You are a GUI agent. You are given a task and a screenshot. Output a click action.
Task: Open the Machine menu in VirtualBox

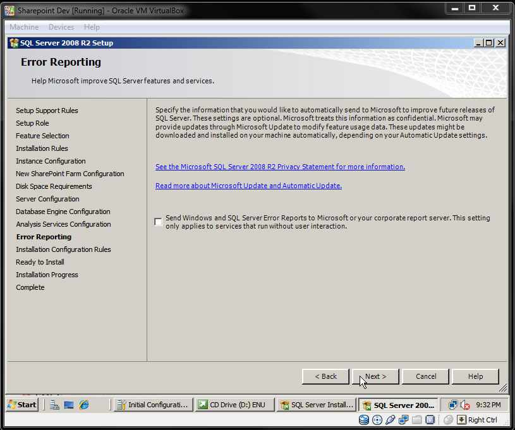pos(24,27)
